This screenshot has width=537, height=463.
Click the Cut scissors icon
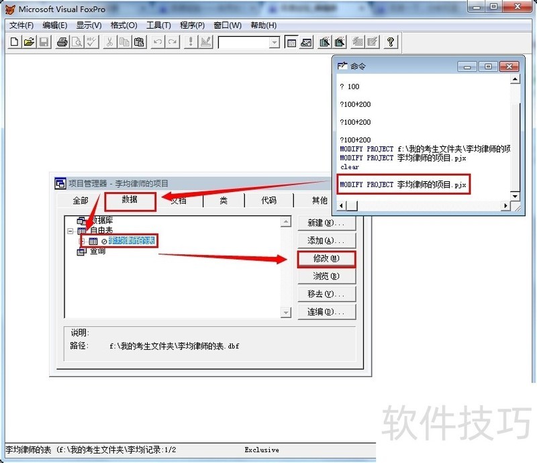109,42
